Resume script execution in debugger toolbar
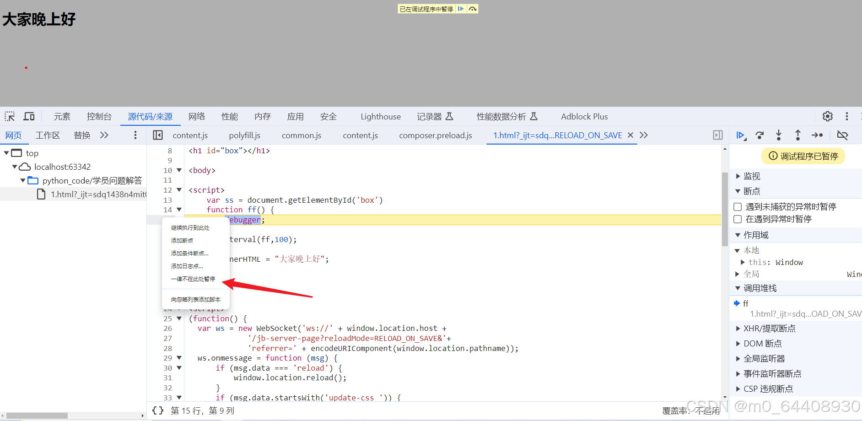 (x=741, y=135)
